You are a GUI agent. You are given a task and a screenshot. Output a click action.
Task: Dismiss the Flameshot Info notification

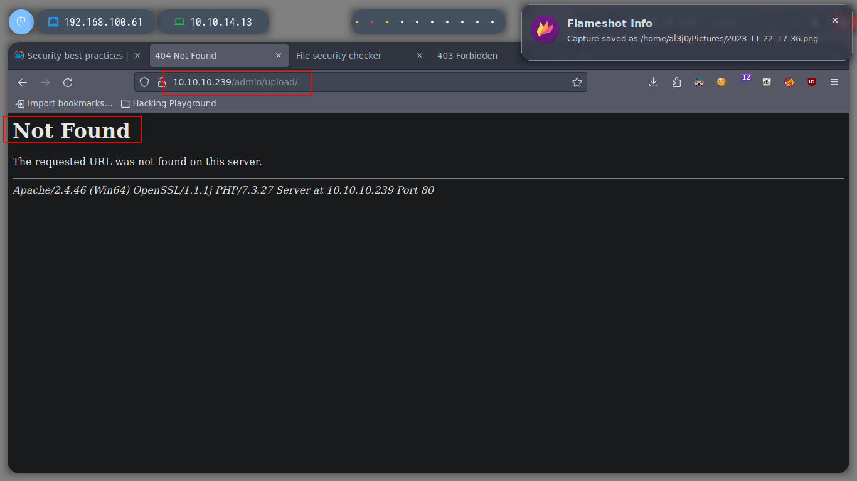tap(835, 20)
